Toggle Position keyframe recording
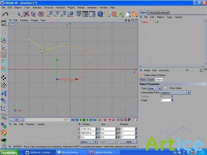Screen dimensions: 207x155 click(118, 120)
